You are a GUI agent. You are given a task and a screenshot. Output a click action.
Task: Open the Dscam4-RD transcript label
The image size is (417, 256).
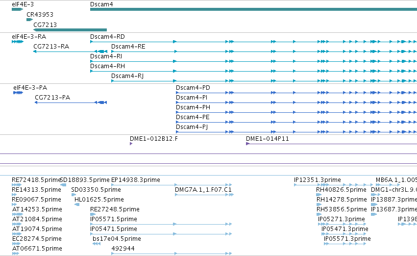[x=107, y=37]
